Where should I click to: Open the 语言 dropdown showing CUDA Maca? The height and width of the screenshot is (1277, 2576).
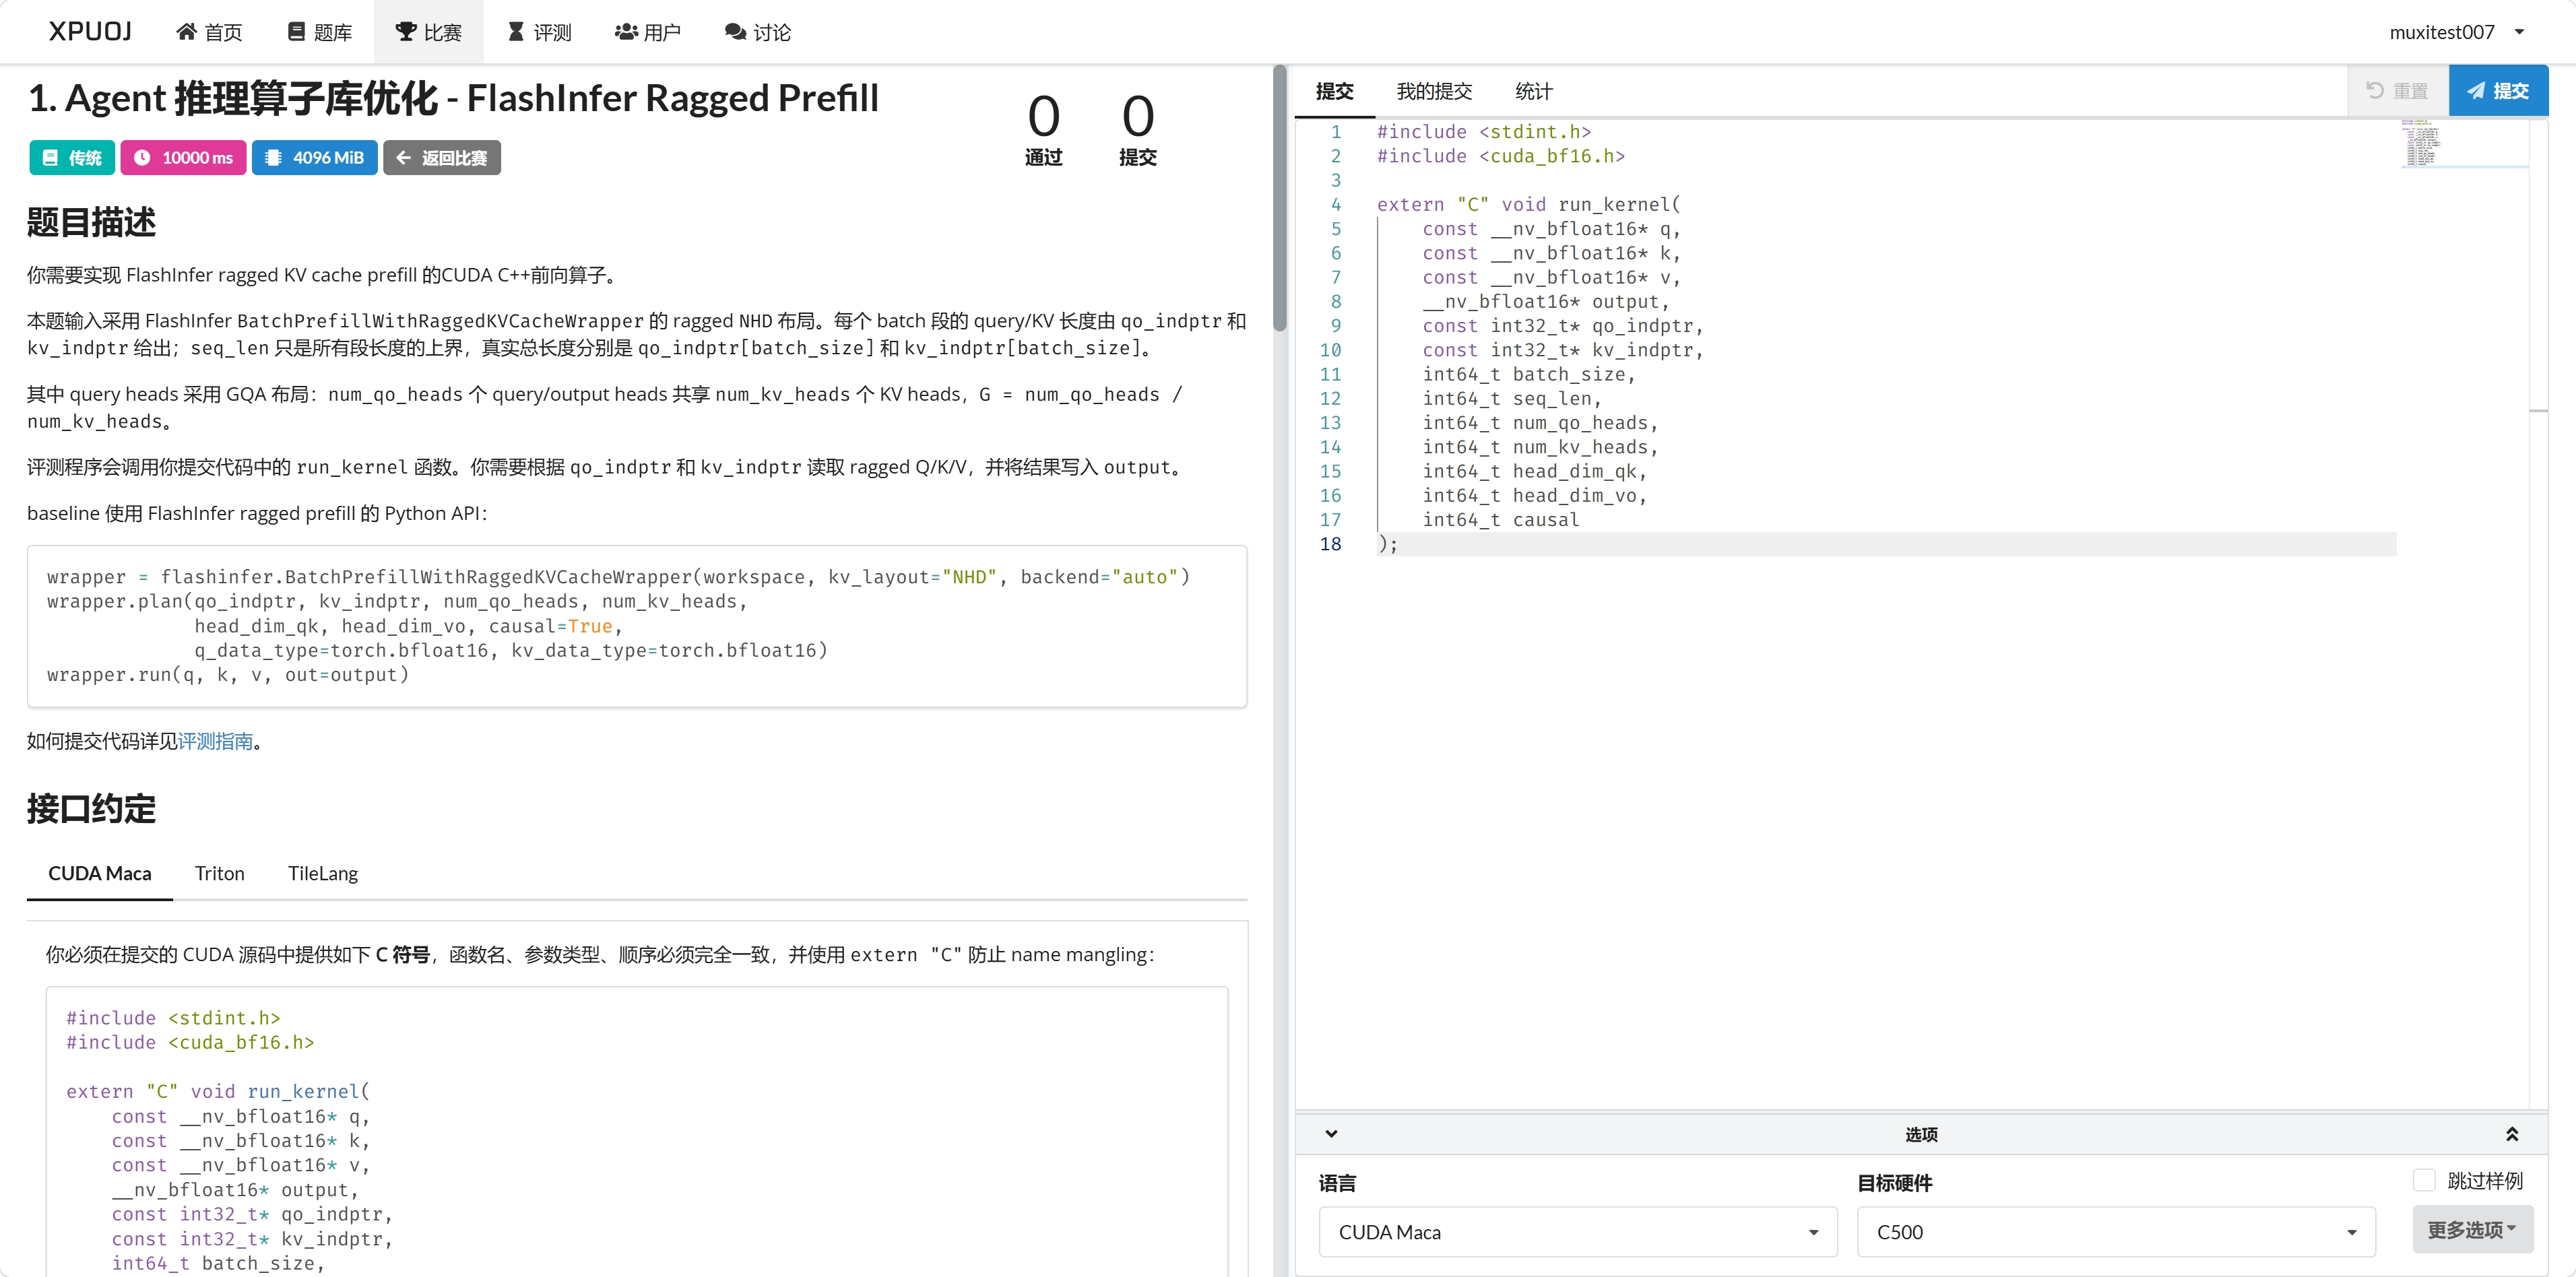tap(1578, 1232)
